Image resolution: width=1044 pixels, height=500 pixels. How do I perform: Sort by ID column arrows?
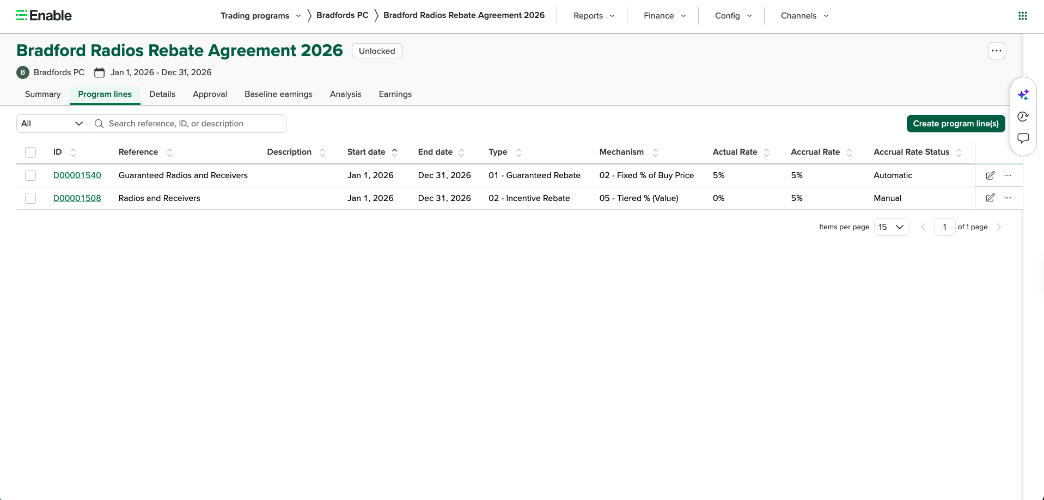point(73,153)
